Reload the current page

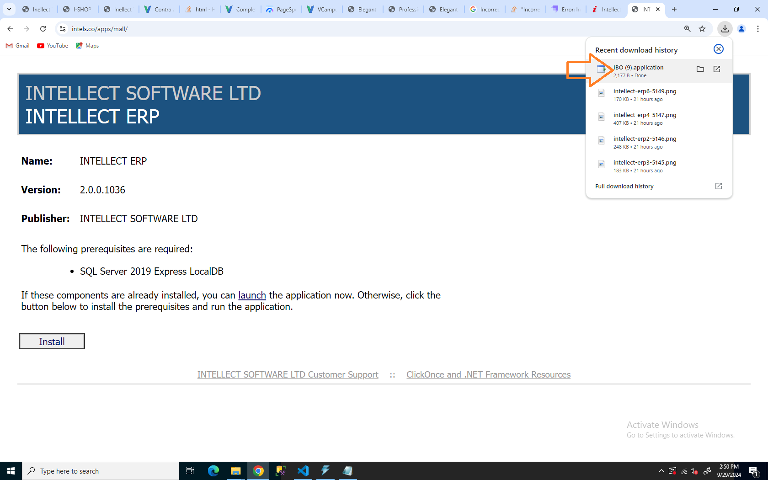click(43, 29)
